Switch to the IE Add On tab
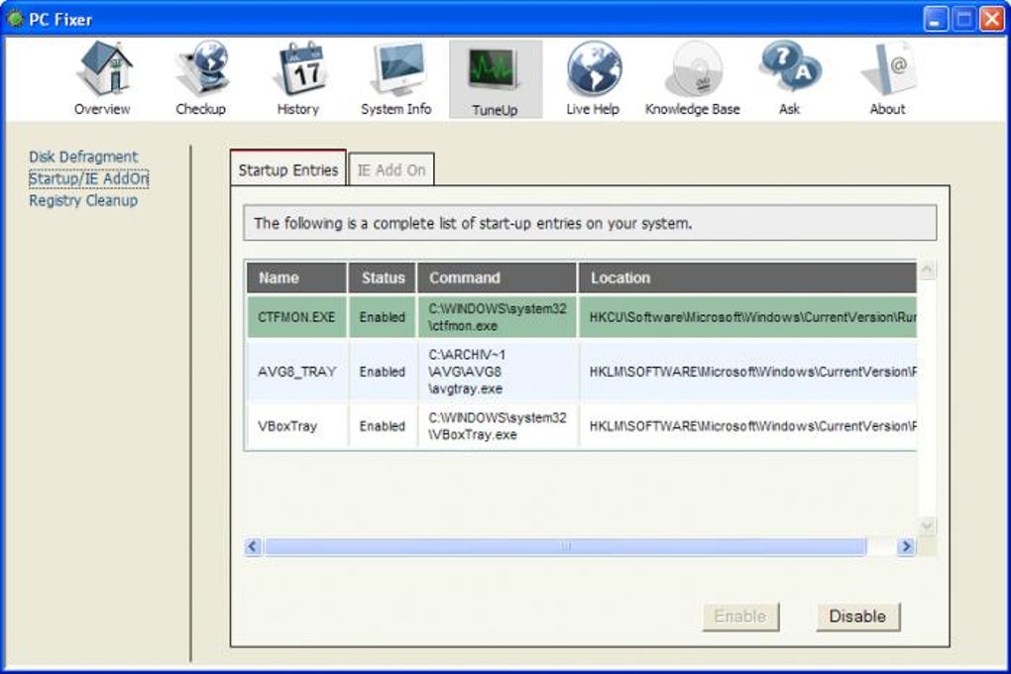Image resolution: width=1011 pixels, height=674 pixels. tap(392, 170)
